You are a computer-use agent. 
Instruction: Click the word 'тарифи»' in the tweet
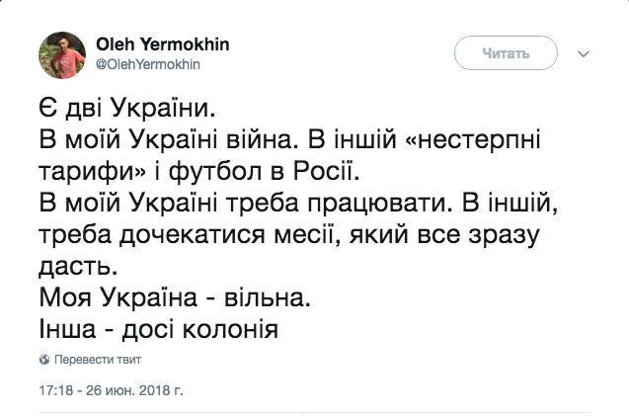tap(92, 173)
